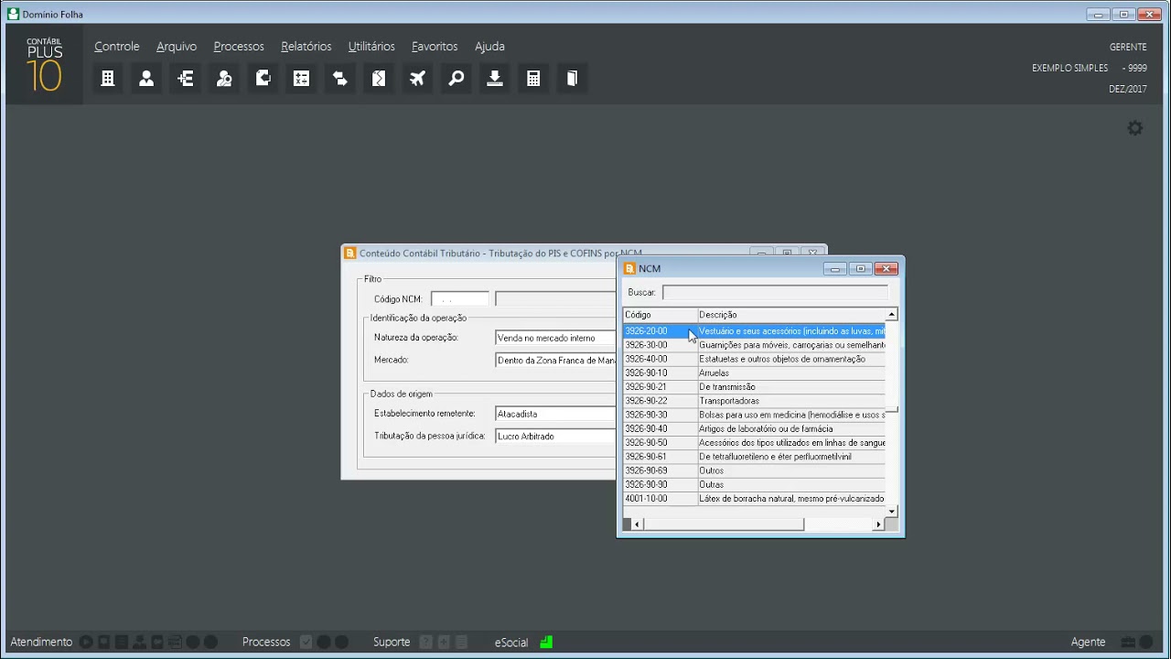The width and height of the screenshot is (1171, 659).
Task: Click the book report toolbar icon
Action: click(x=573, y=79)
